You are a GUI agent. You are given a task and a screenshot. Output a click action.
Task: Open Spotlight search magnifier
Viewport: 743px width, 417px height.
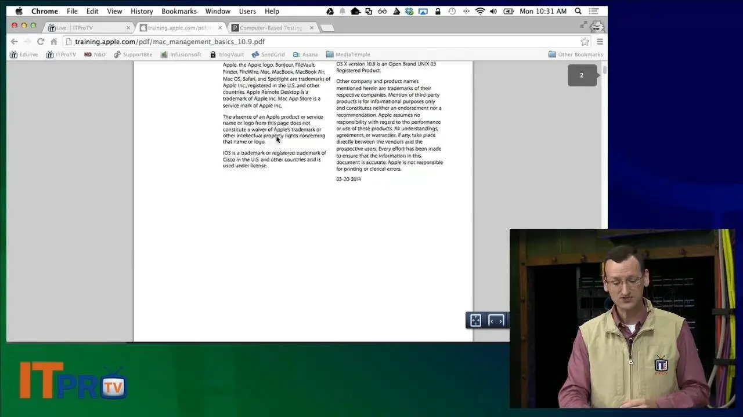pyautogui.click(x=578, y=11)
